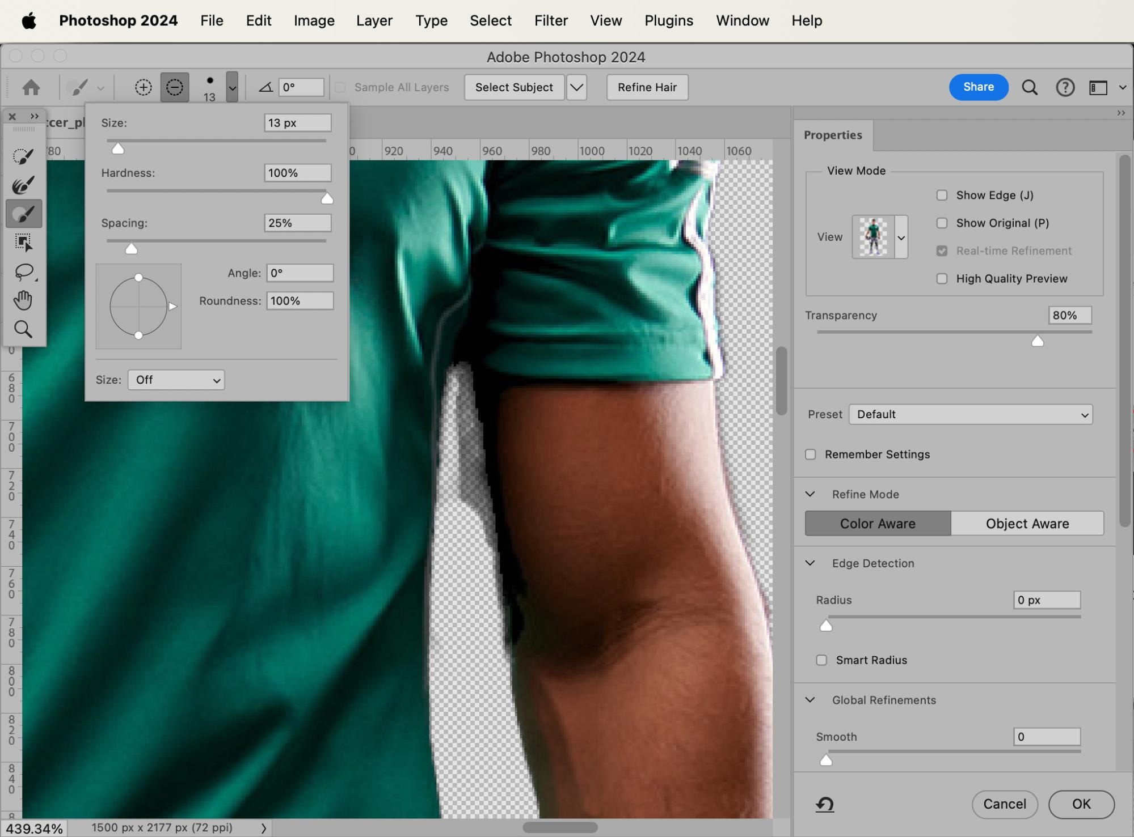Open the brush tool preset picker
The image size is (1134, 837).
(85, 87)
